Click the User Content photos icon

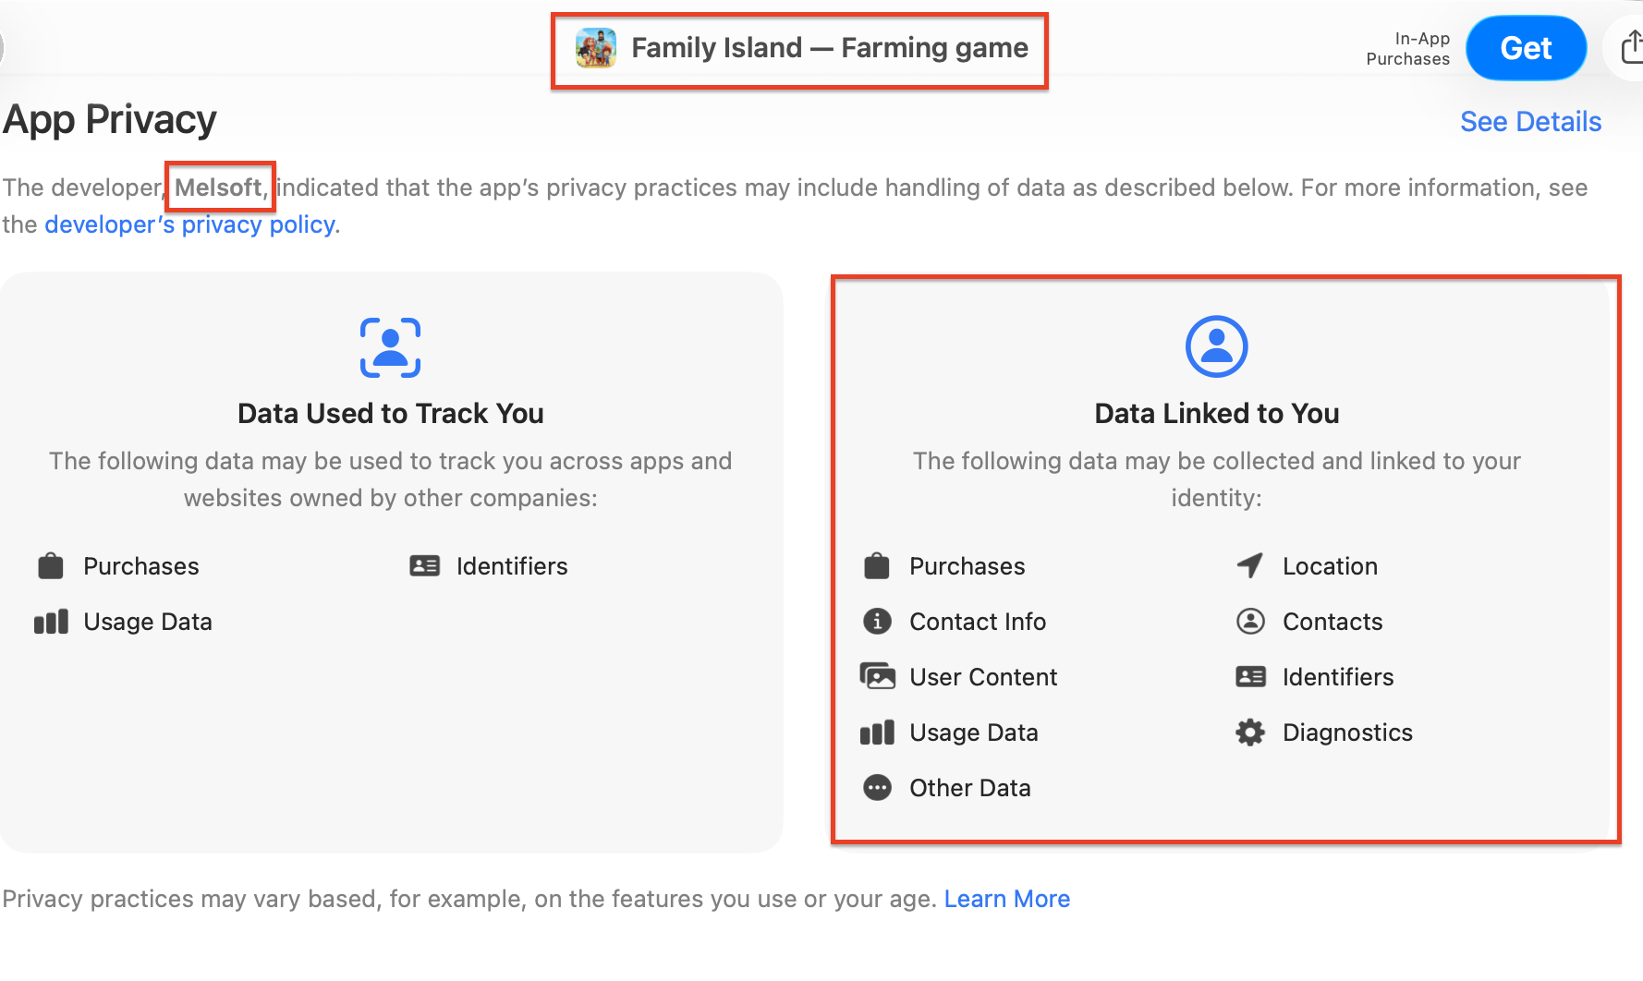click(877, 677)
